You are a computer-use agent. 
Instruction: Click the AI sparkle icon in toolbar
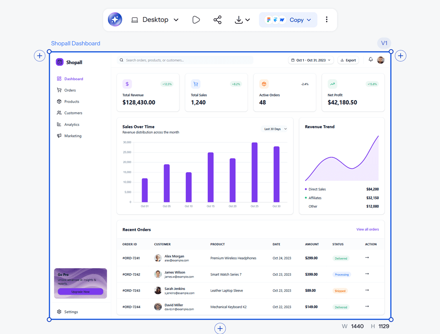pos(115,20)
